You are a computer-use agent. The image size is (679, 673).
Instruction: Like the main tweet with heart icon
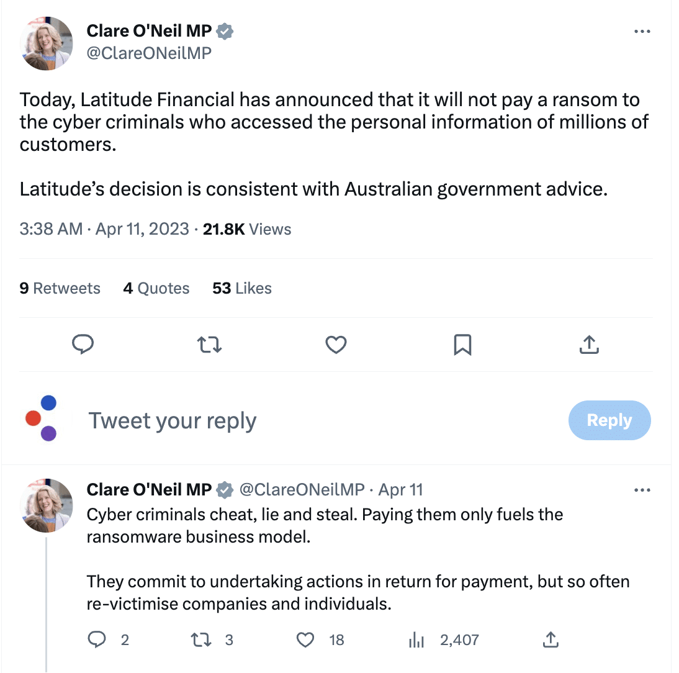tap(336, 344)
